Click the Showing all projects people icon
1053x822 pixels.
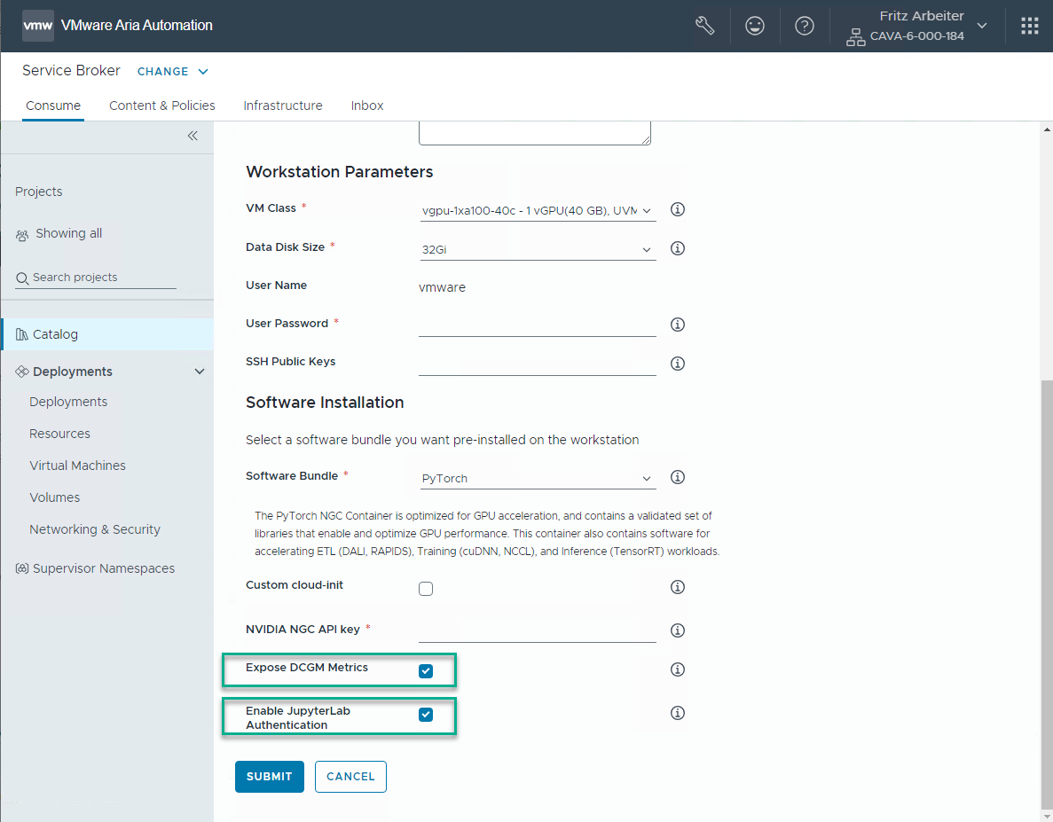point(22,236)
